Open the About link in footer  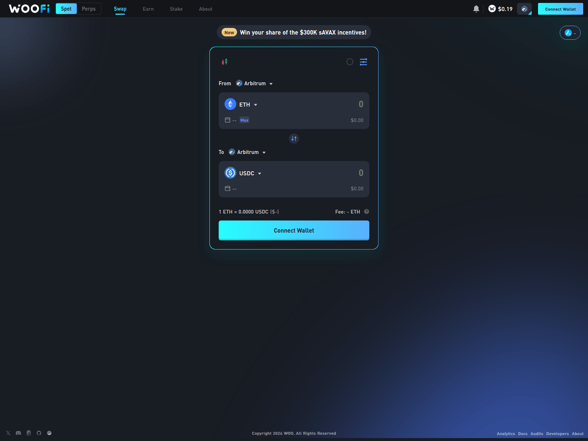[x=577, y=434]
